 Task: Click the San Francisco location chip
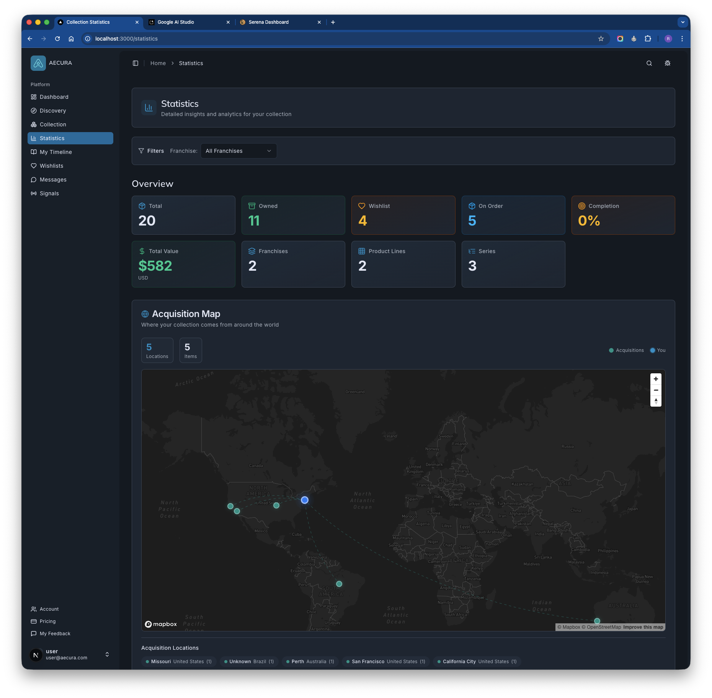pyautogui.click(x=386, y=662)
